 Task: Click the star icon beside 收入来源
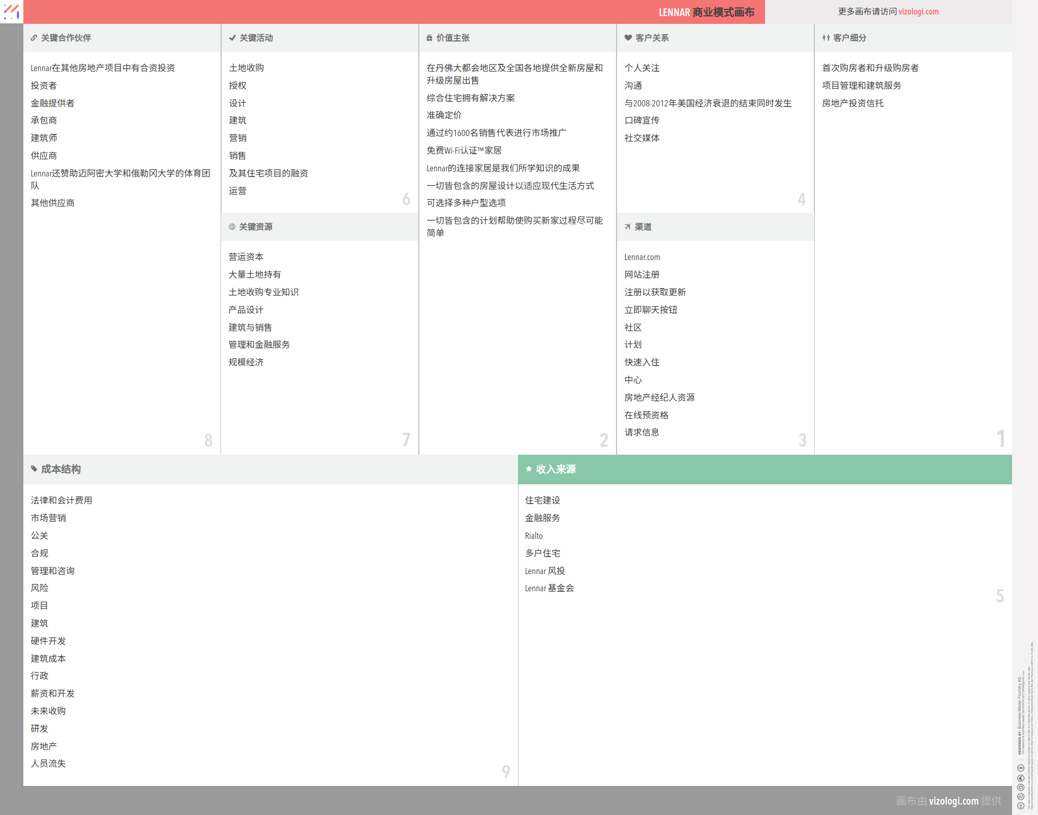[528, 469]
